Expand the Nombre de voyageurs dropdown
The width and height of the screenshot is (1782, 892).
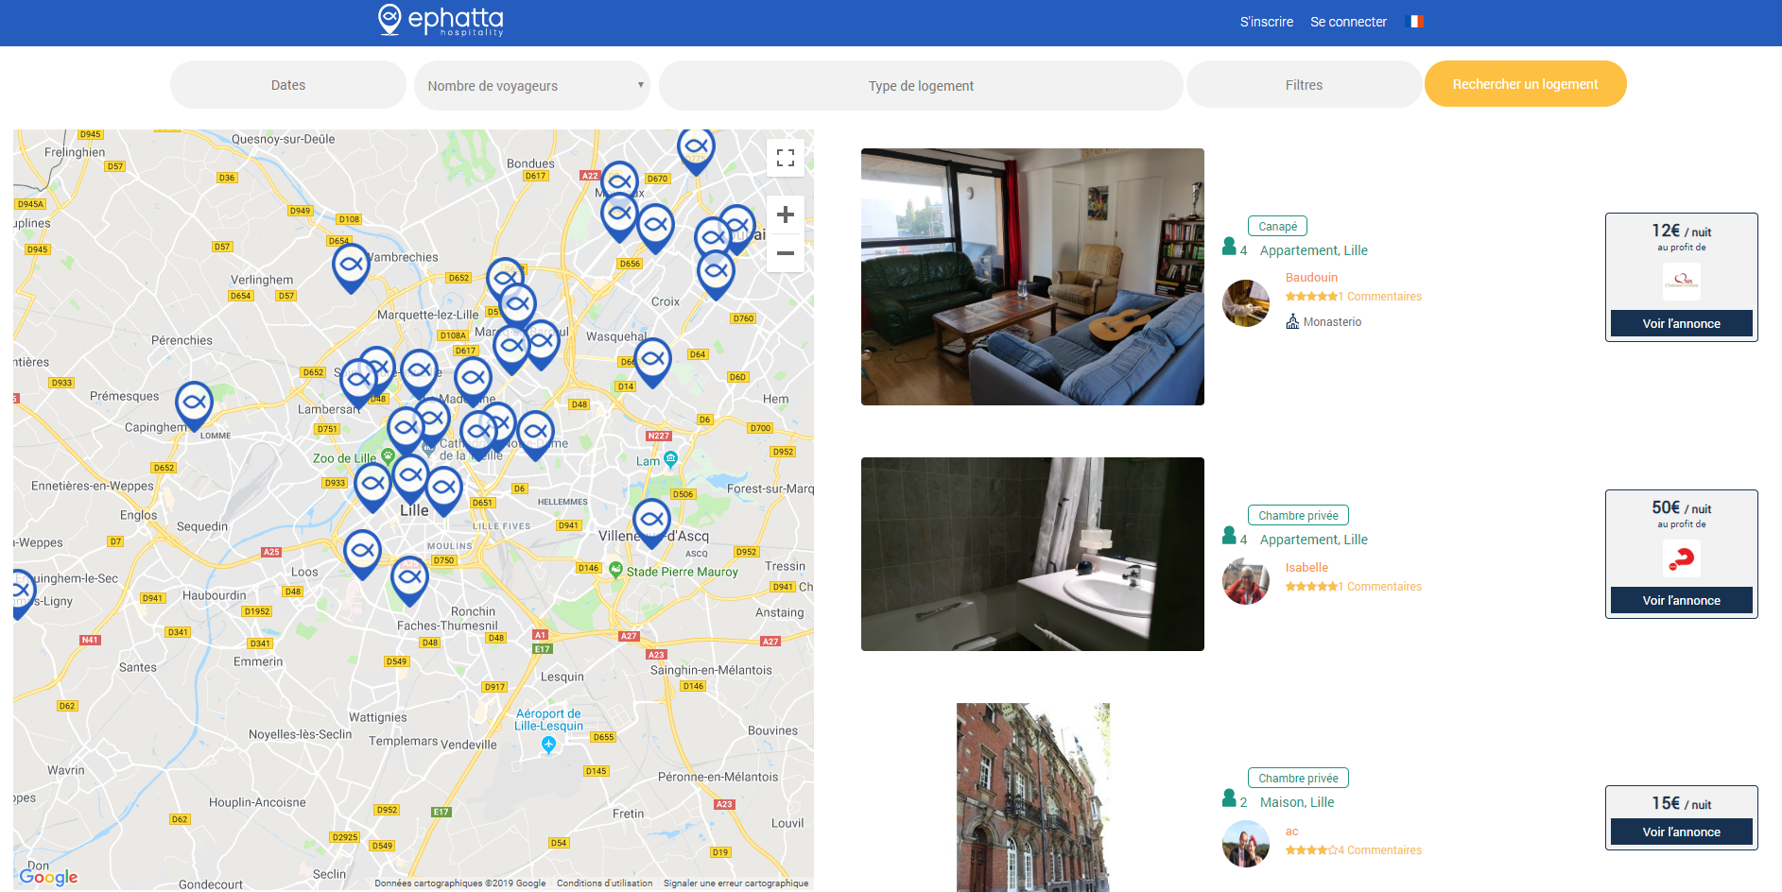(x=531, y=86)
